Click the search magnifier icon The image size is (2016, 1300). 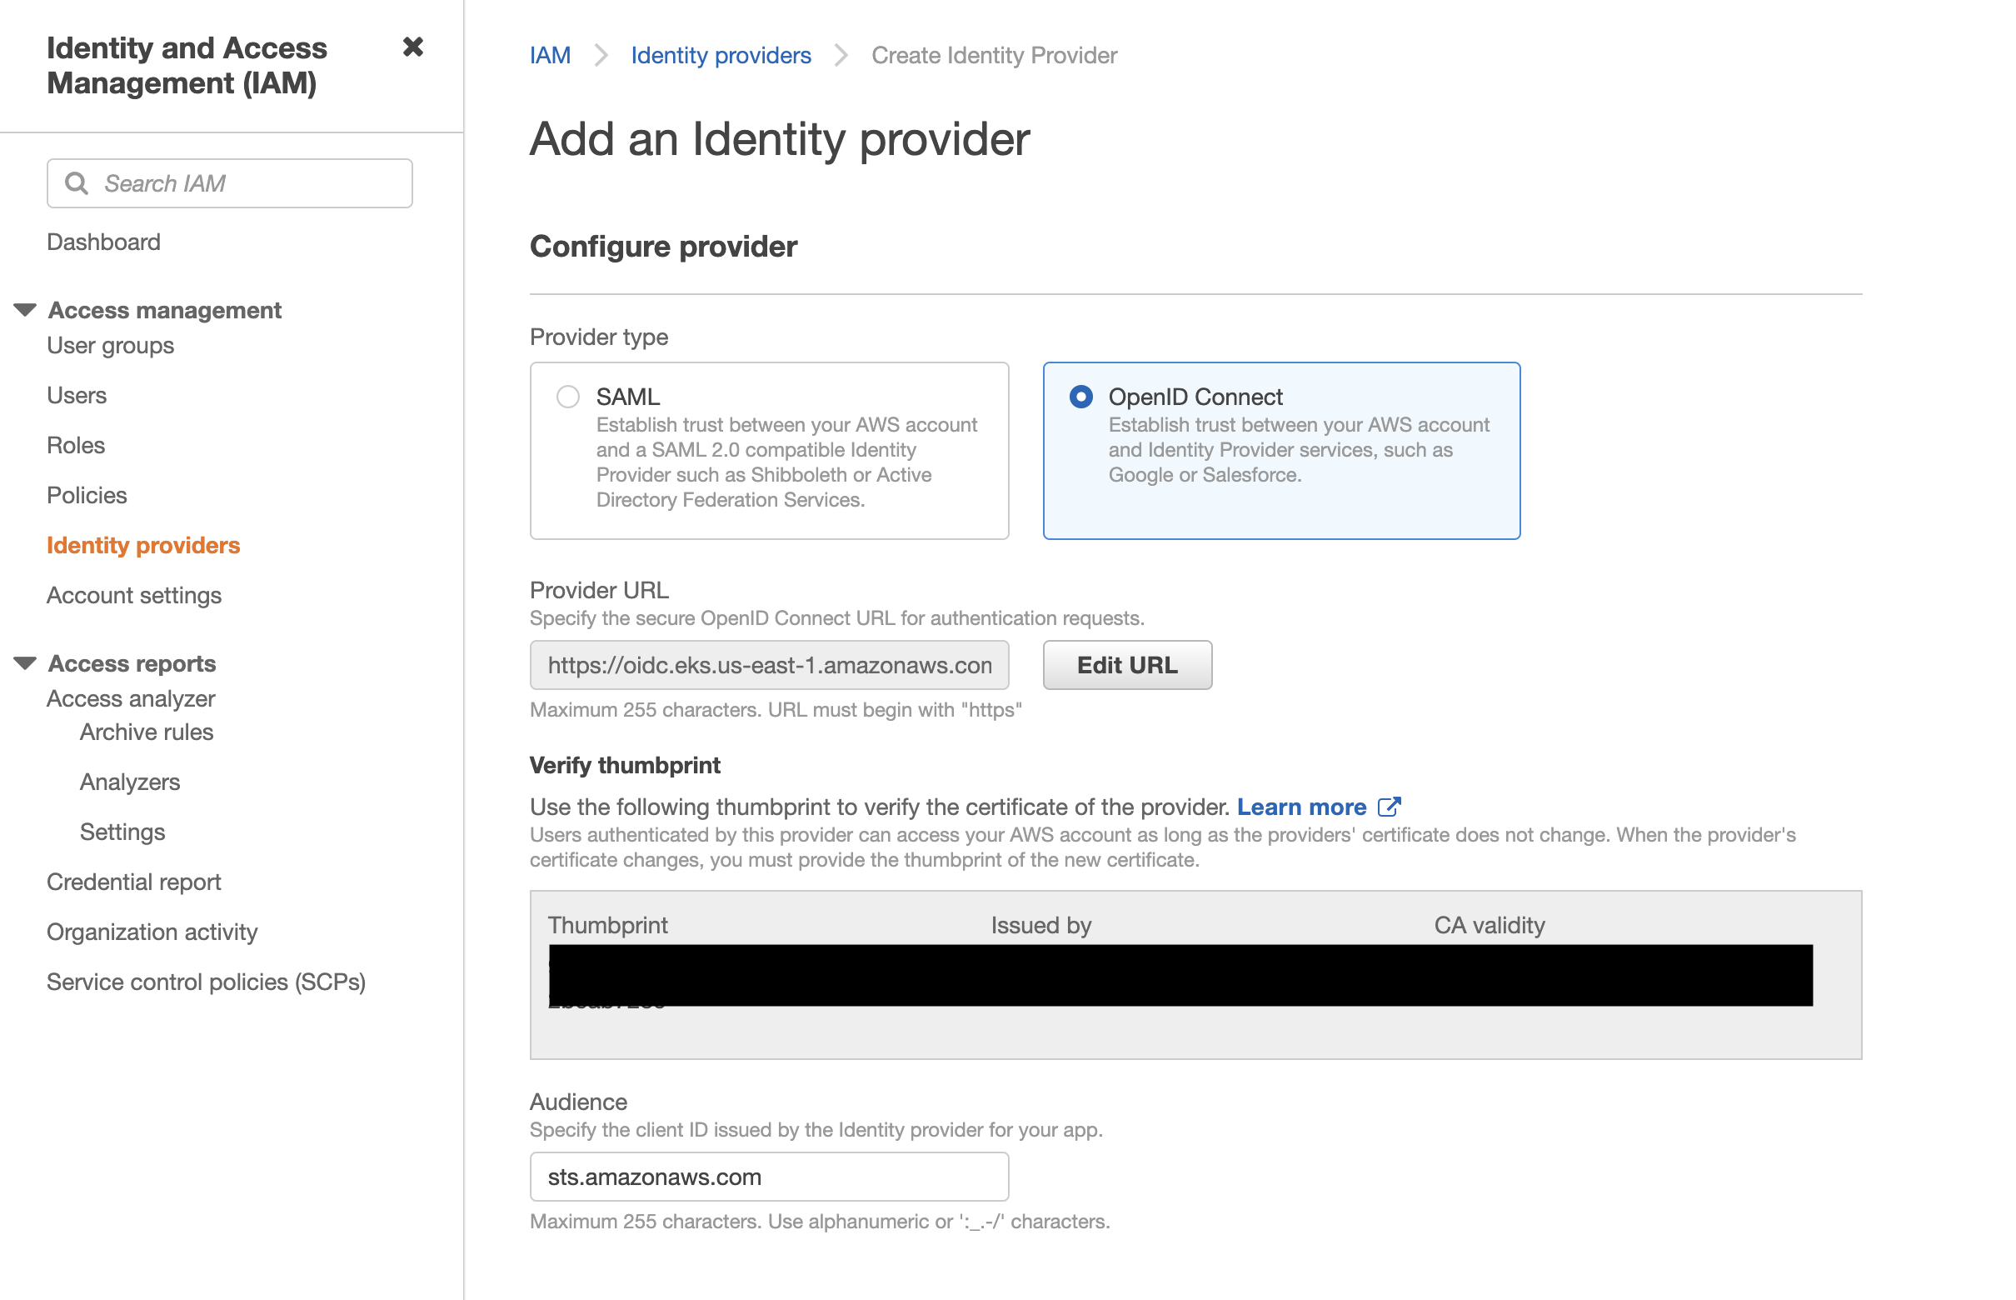77,183
